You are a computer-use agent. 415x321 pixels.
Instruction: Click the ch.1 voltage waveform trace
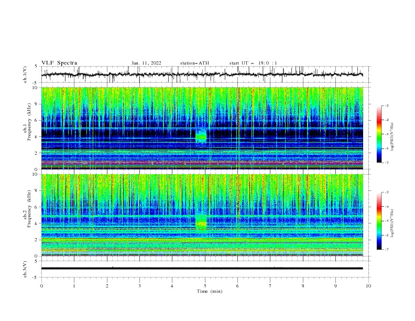pyautogui.click(x=202, y=74)
